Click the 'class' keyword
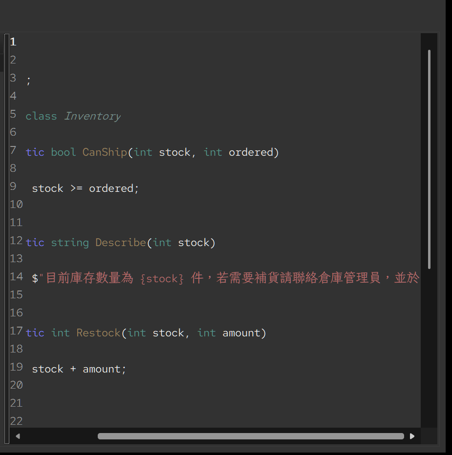452x455 pixels. click(x=41, y=116)
